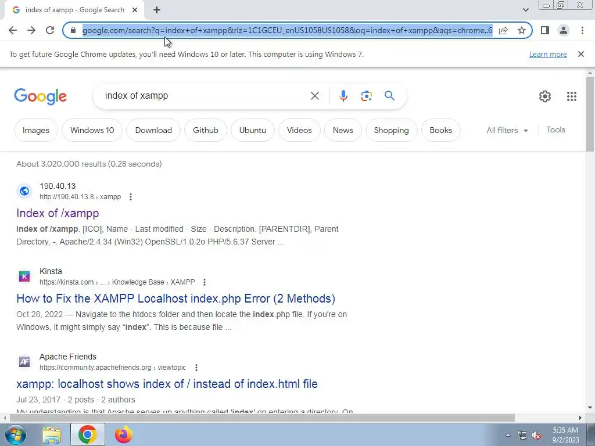The width and height of the screenshot is (595, 446).
Task: Switch to News results
Action: [343, 130]
